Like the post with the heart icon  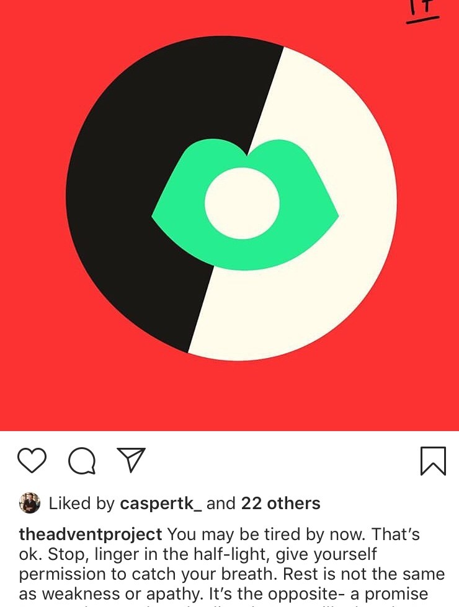click(32, 460)
